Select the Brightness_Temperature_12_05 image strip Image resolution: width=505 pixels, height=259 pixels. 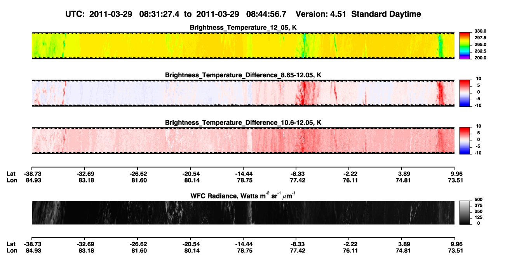(243, 45)
